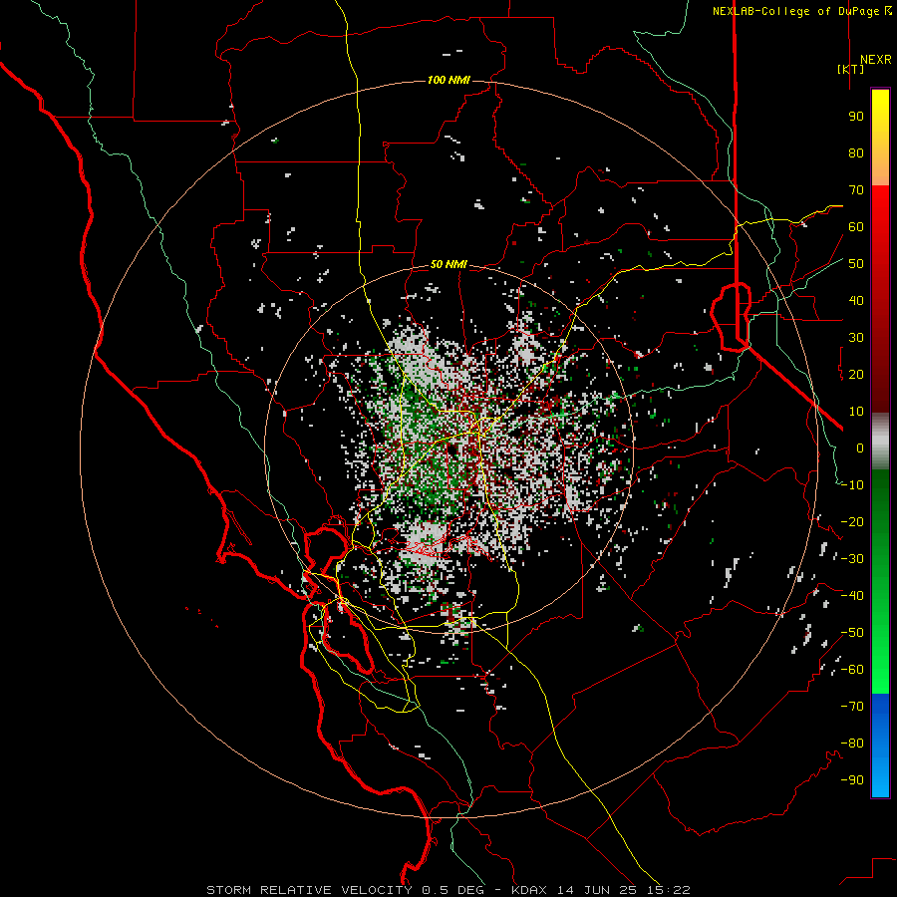This screenshot has width=897, height=897.
Task: Click the [KT] units label
Action: point(851,69)
